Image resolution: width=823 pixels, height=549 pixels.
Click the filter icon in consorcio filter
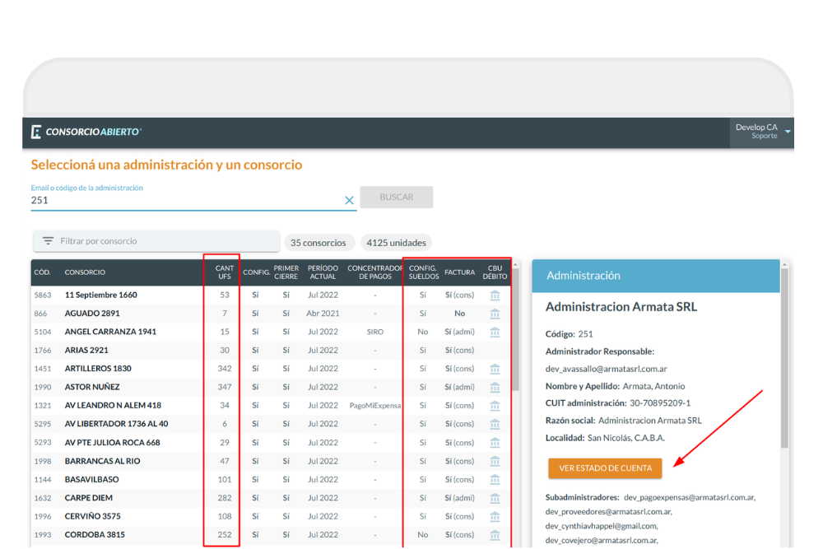[49, 241]
